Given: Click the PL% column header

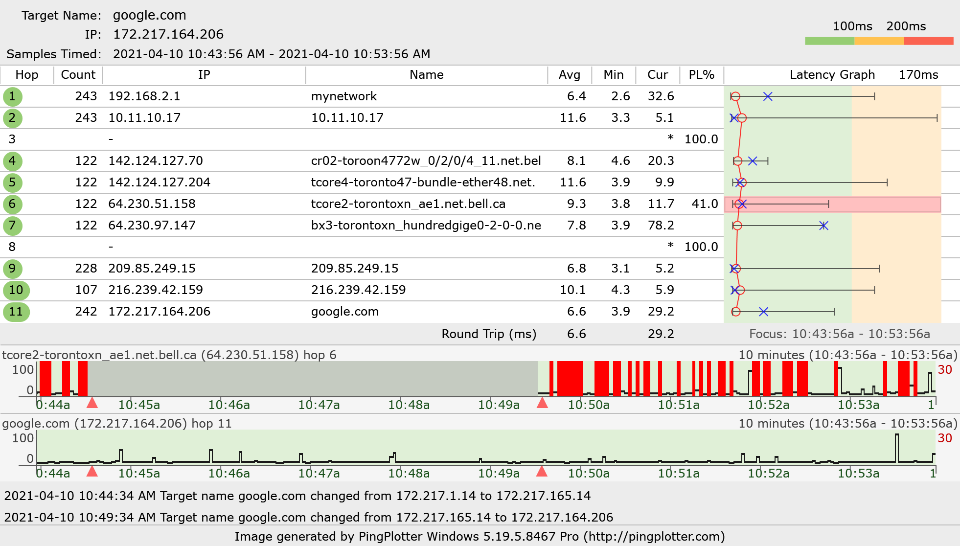Looking at the screenshot, I should 702,75.
